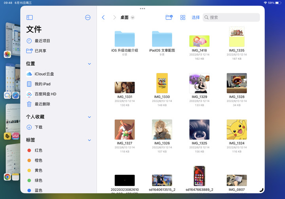
Task: Go back with the left arrow
Action: (103, 17)
